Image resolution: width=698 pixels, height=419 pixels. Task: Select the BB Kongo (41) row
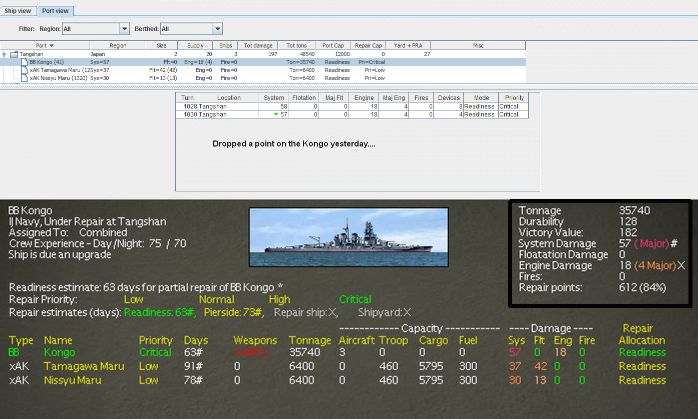pos(263,62)
